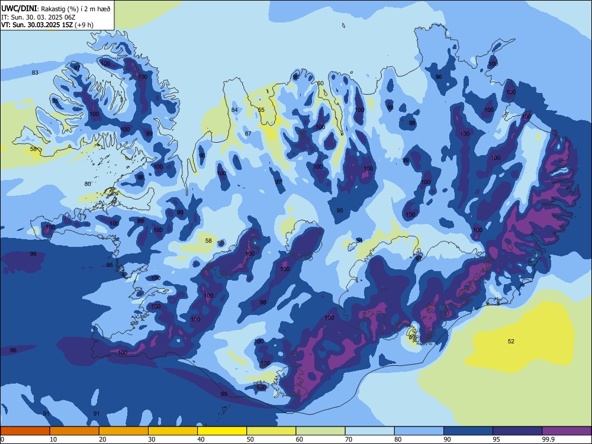
Task: Select the 'IT: Sun. 30. 03. 2025 06Z' line
Action: click(38, 17)
